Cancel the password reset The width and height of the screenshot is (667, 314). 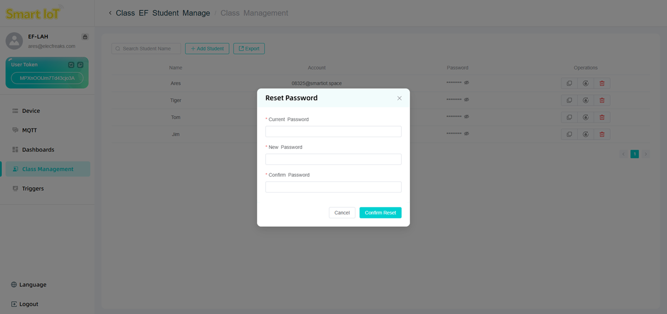coord(342,213)
